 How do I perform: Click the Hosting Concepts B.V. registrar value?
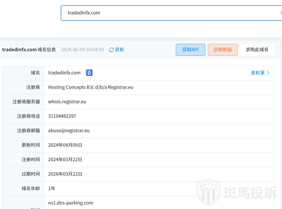click(91, 87)
